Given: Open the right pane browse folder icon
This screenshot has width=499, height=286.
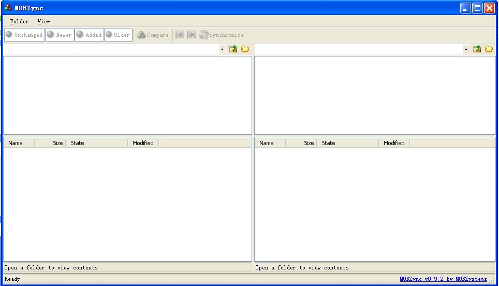Looking at the screenshot, I should pos(489,49).
